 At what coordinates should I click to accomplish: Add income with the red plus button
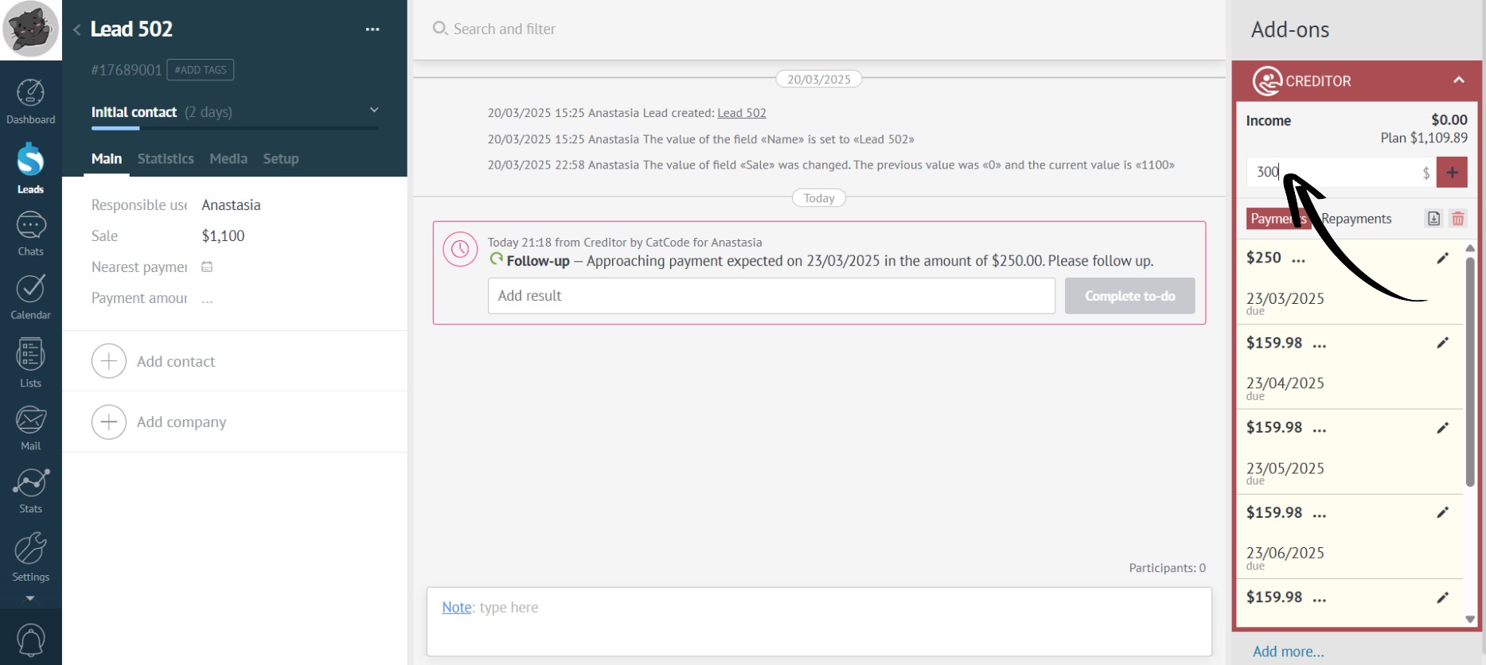1452,172
